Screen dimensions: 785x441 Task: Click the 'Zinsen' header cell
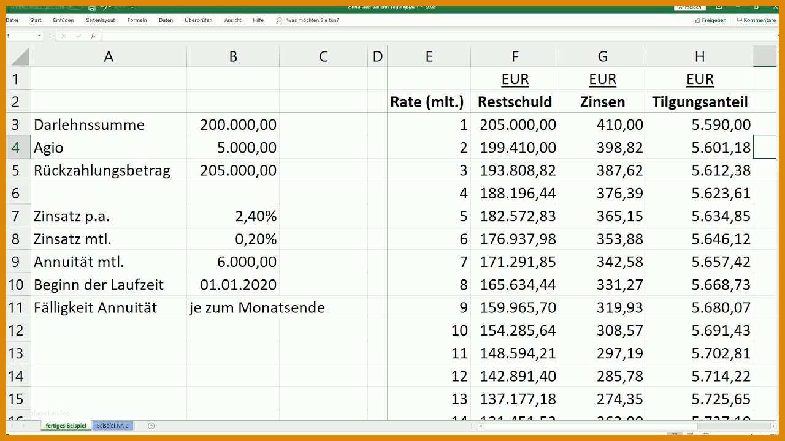(x=602, y=102)
